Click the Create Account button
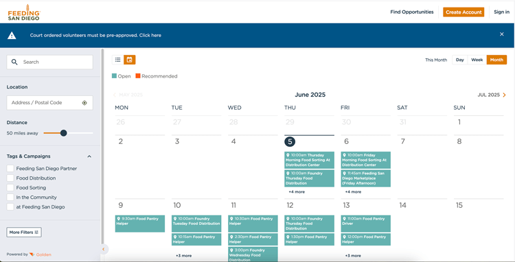This screenshot has height=262, width=515. [463, 12]
